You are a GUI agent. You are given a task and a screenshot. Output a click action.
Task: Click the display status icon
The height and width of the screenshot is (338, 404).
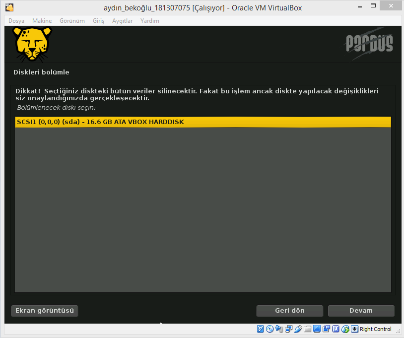pyautogui.click(x=317, y=329)
